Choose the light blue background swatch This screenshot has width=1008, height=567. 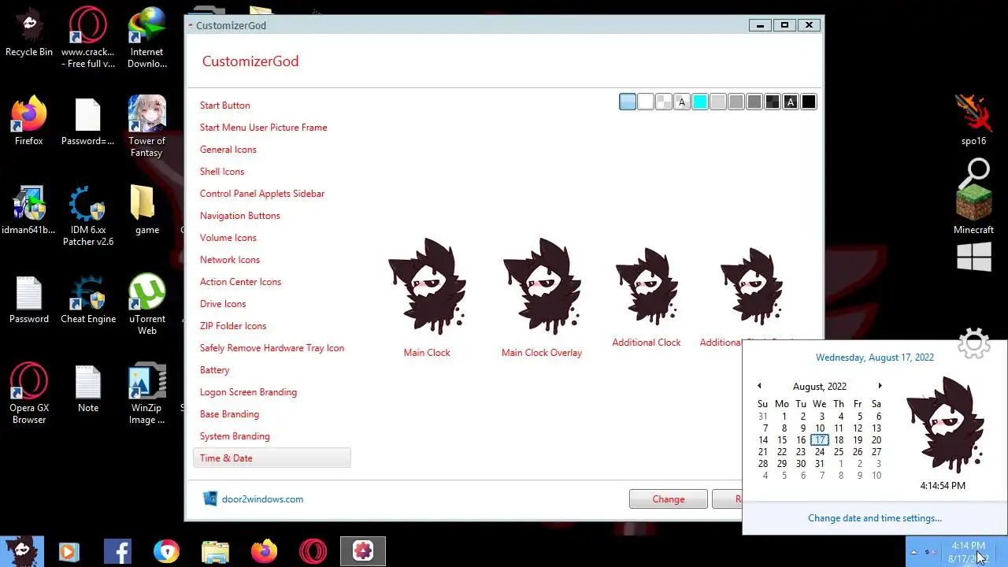628,102
